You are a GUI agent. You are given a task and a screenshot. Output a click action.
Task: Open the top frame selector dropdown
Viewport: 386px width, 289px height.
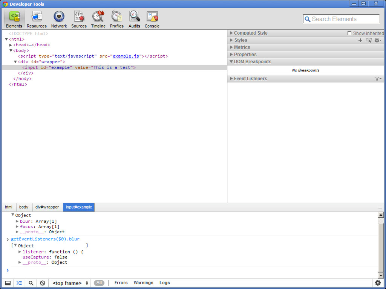(70, 283)
